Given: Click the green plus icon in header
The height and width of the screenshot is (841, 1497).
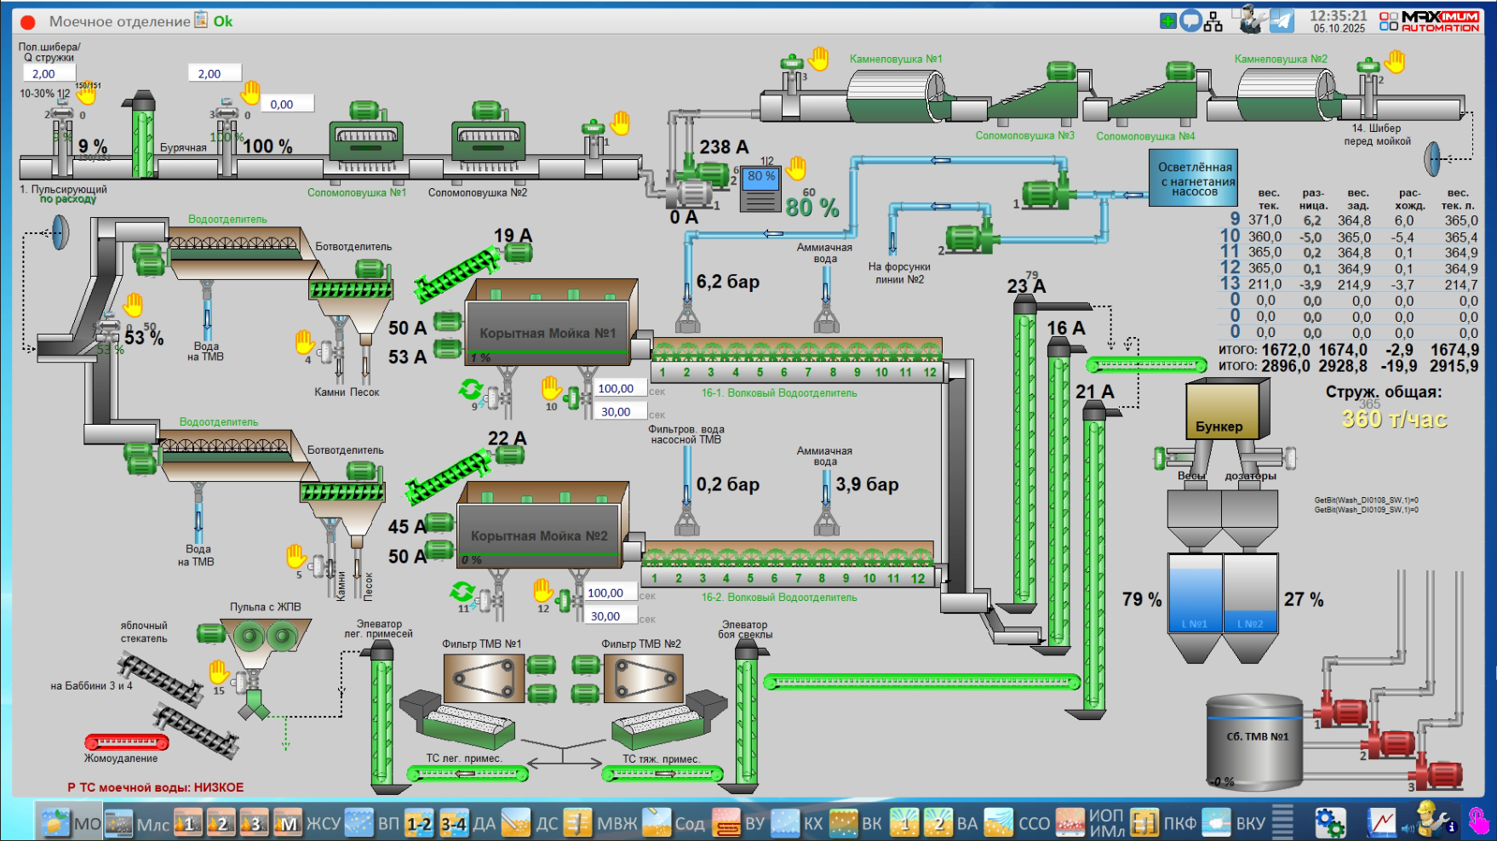Looking at the screenshot, I should click(x=1168, y=21).
